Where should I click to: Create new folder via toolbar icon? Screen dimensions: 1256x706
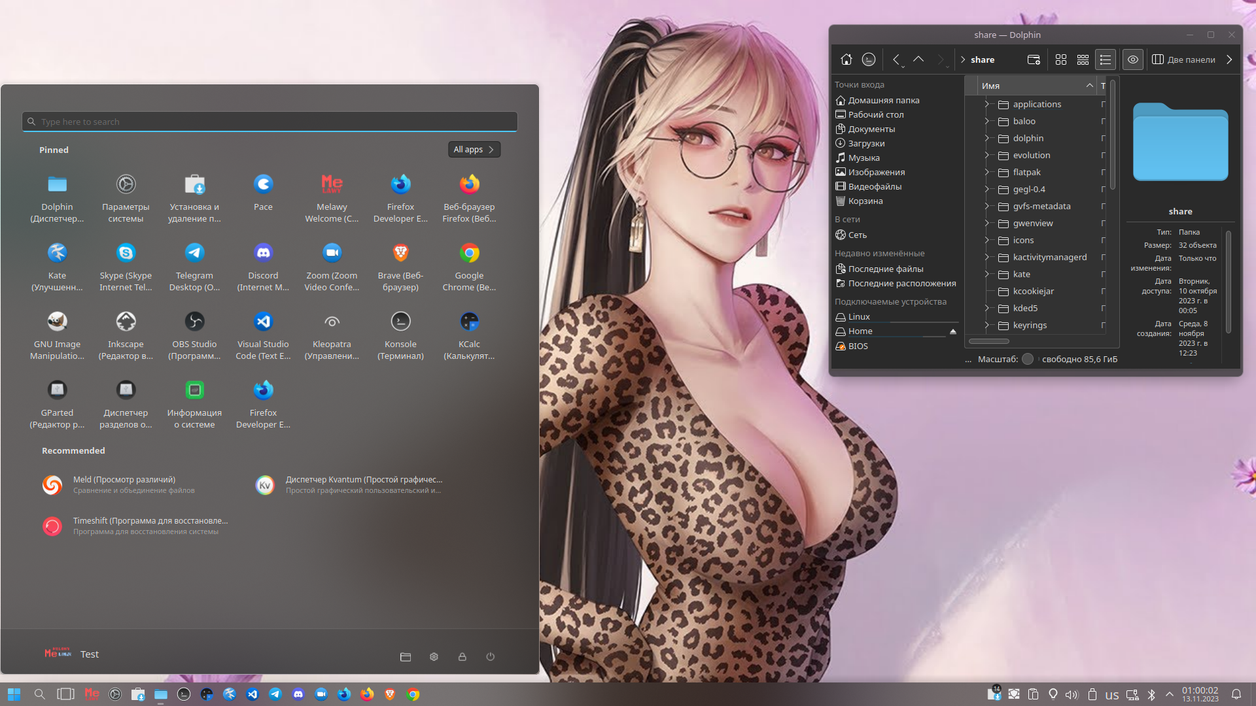1034,59
